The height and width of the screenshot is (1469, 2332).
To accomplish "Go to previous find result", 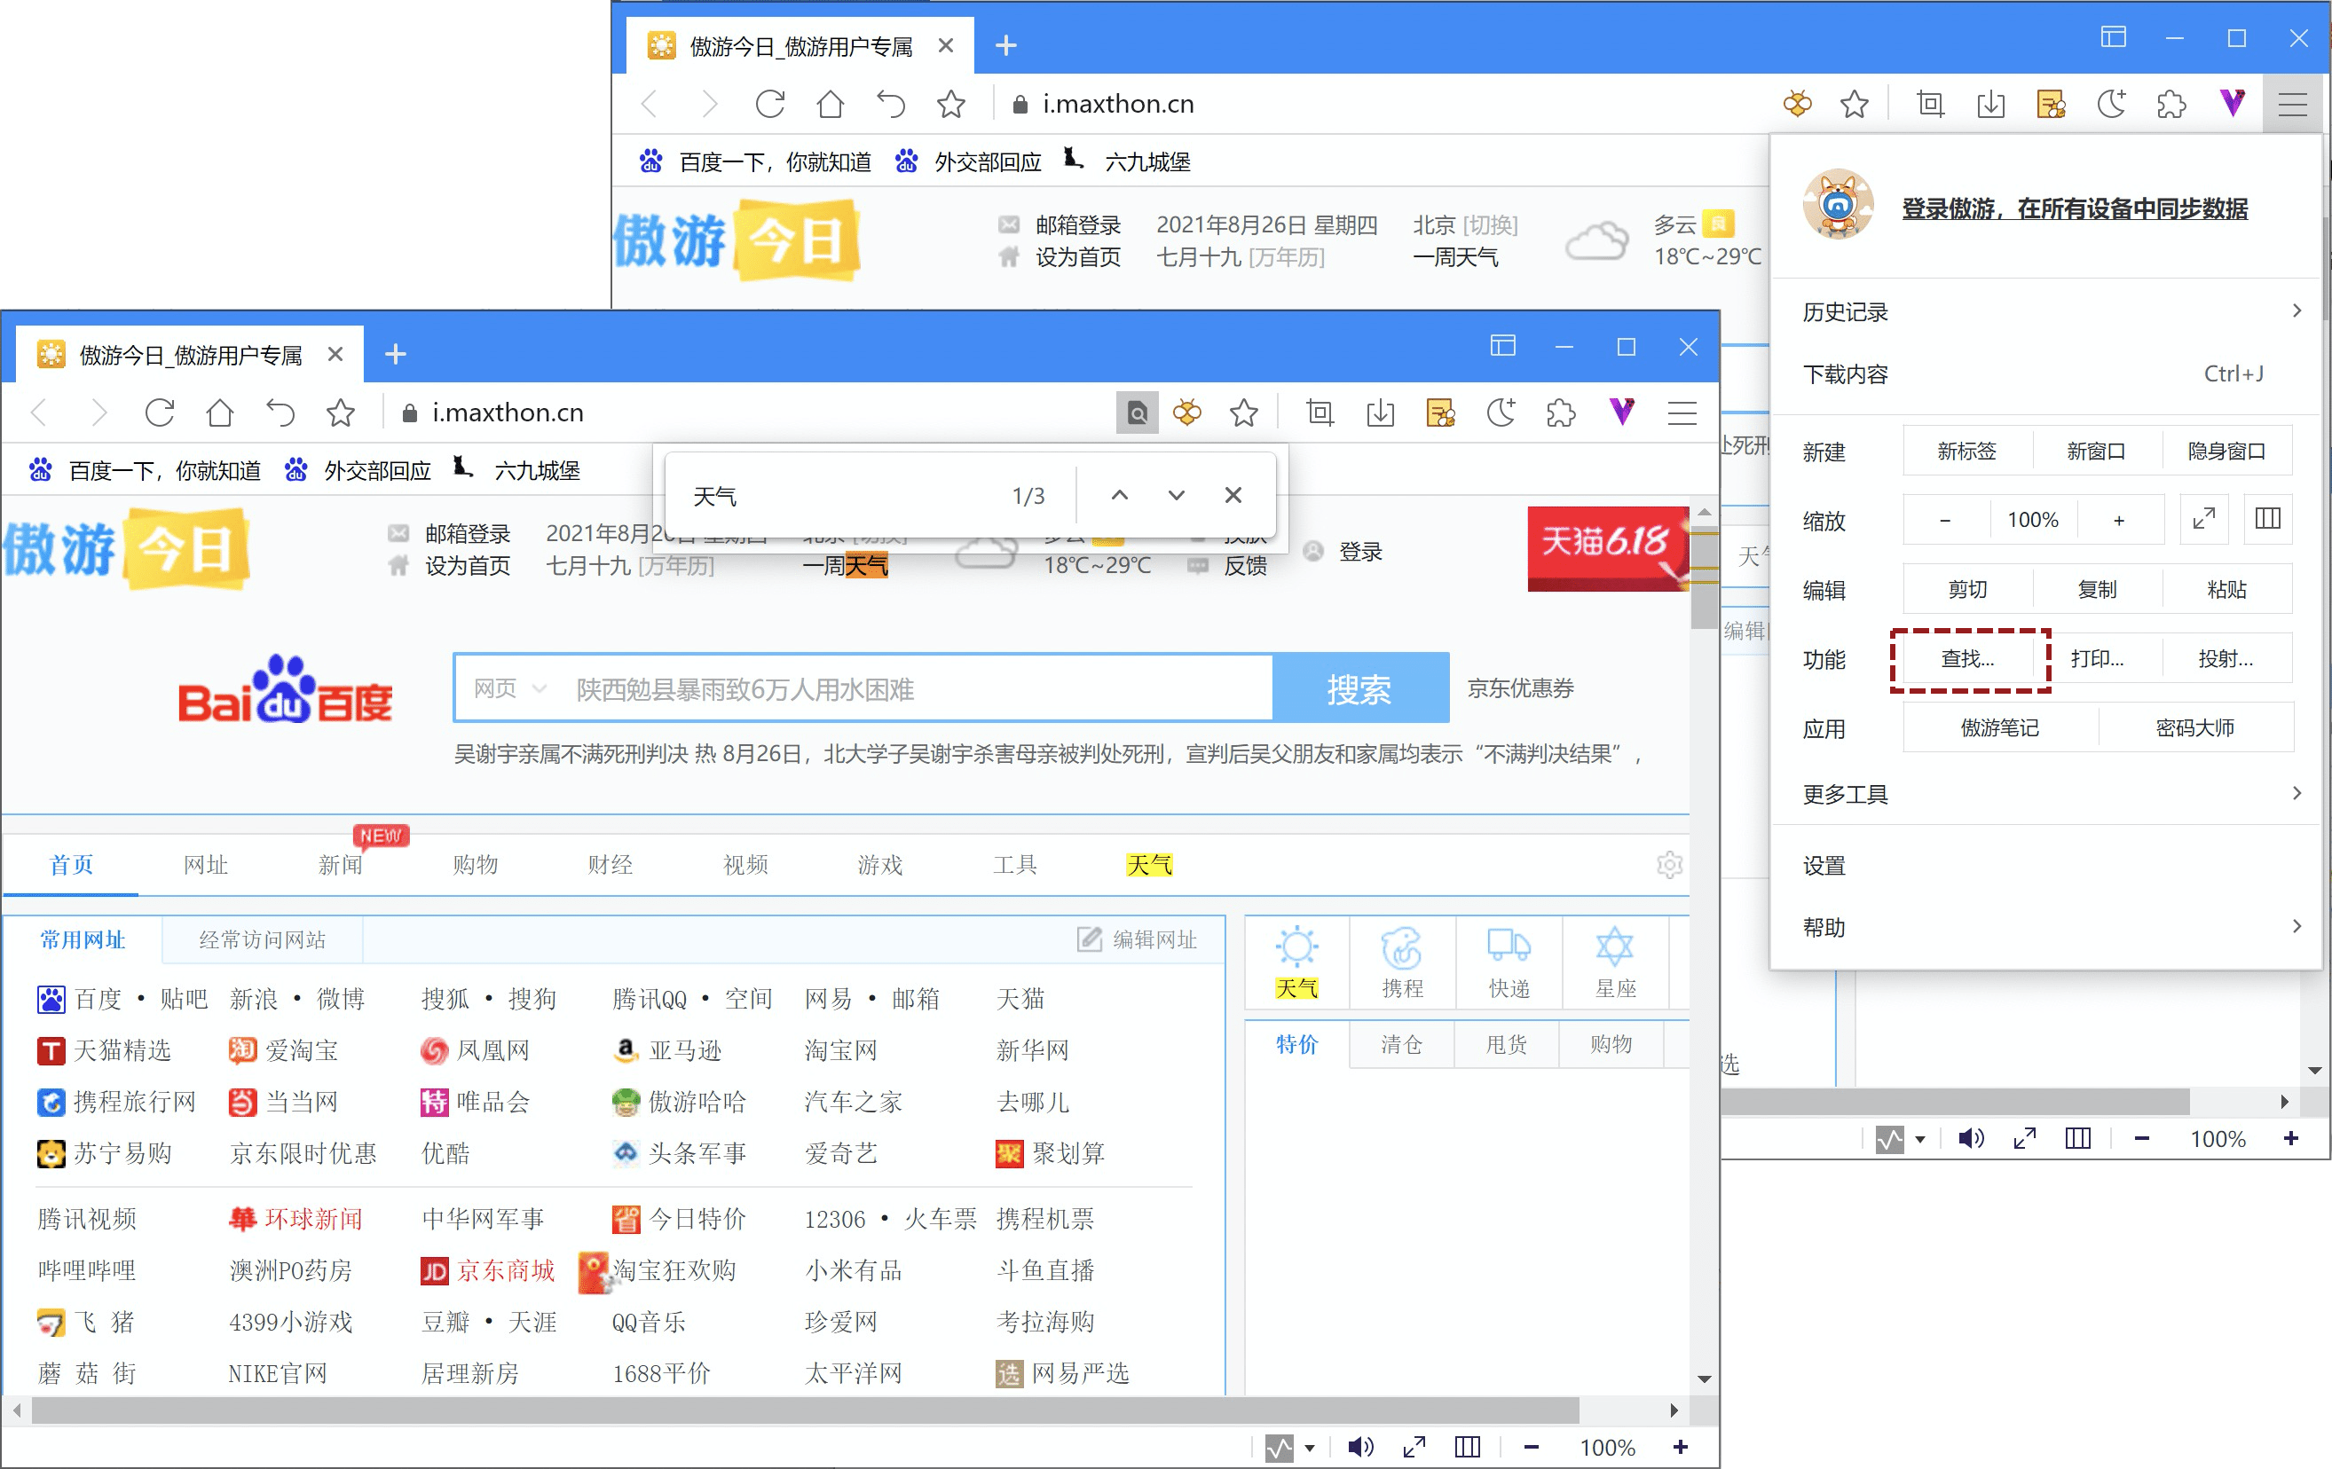I will [1120, 495].
